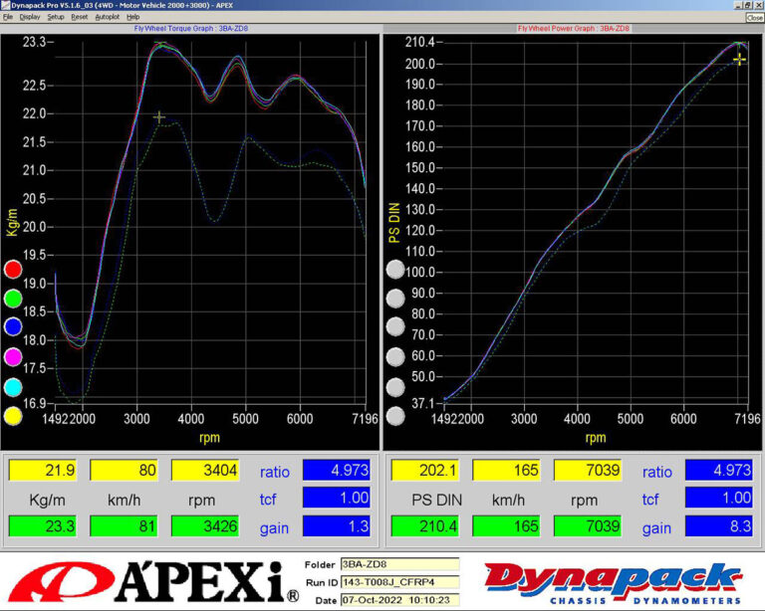The width and height of the screenshot is (765, 611).
Task: Click the topmost grey circle on power graph
Action: pos(395,269)
